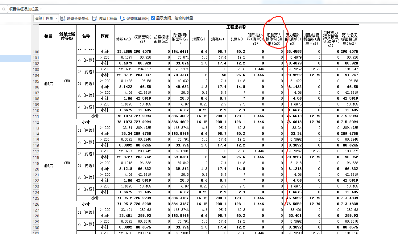Select the 长度(m) column header

coord(237,39)
